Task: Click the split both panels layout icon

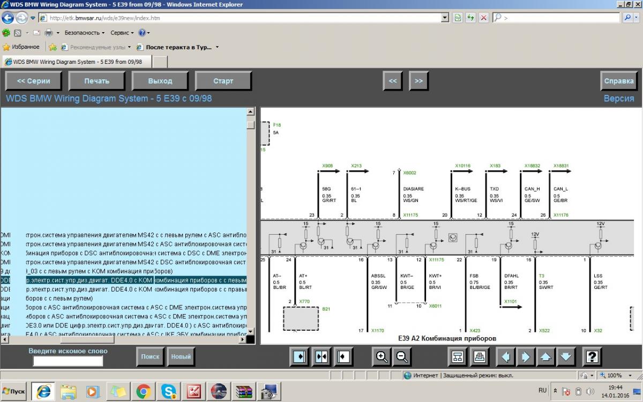Action: coord(322,356)
